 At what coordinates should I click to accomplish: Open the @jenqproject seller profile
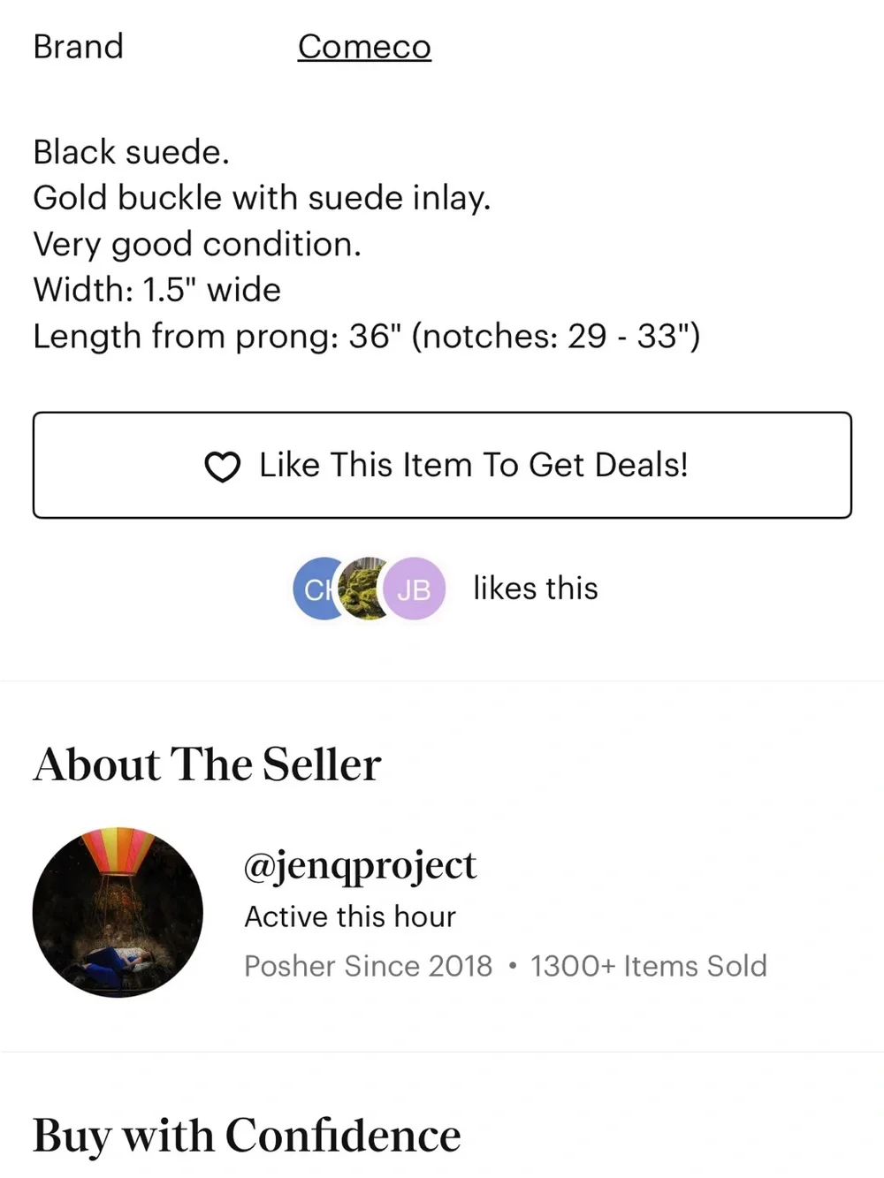pyautogui.click(x=360, y=865)
